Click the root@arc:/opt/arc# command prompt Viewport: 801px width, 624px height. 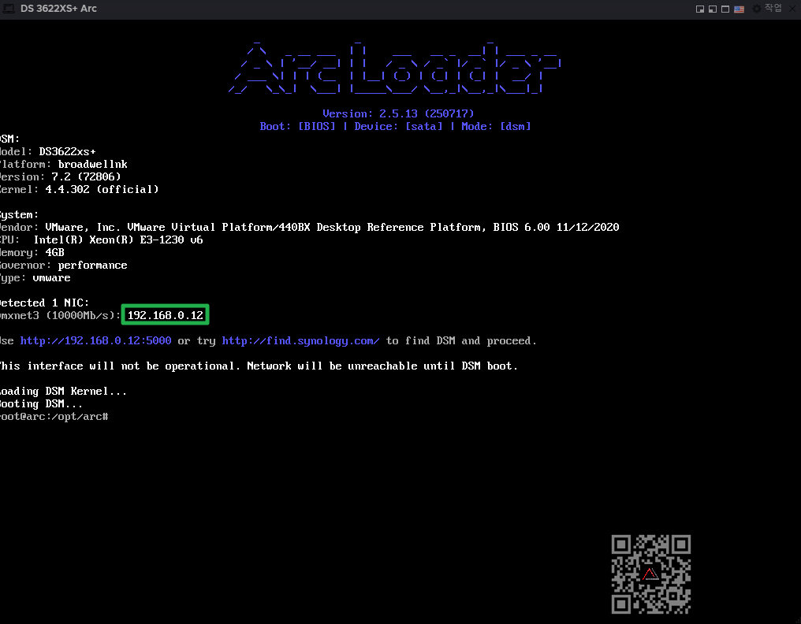coord(54,416)
